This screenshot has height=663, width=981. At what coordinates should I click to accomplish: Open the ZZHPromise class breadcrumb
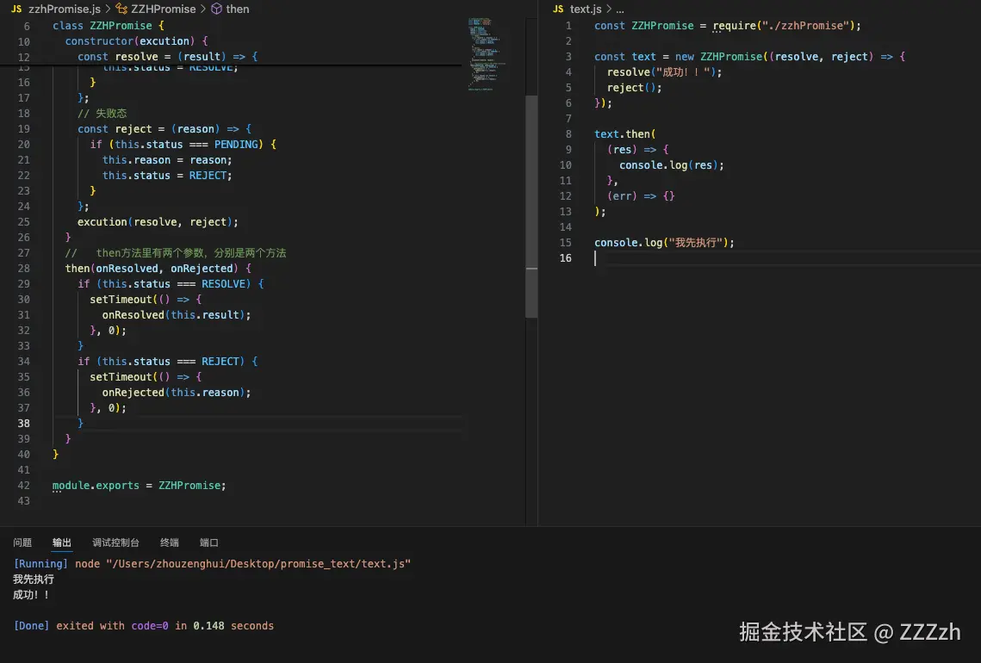coord(164,9)
